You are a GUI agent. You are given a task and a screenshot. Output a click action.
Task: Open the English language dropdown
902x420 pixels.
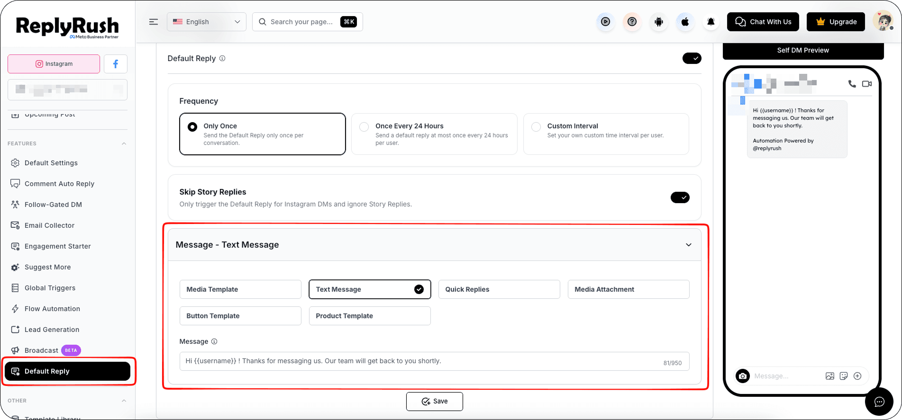(207, 22)
